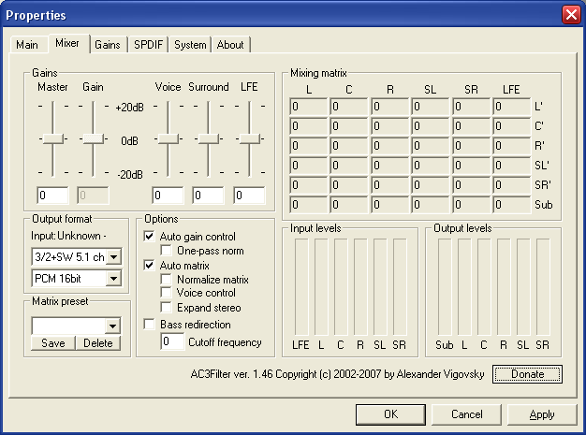Toggle the Auto matrix checkbox
The height and width of the screenshot is (435, 586).
(150, 266)
